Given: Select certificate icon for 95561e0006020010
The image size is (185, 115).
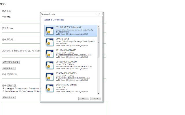Looking at the screenshot, I should coord(50,65).
